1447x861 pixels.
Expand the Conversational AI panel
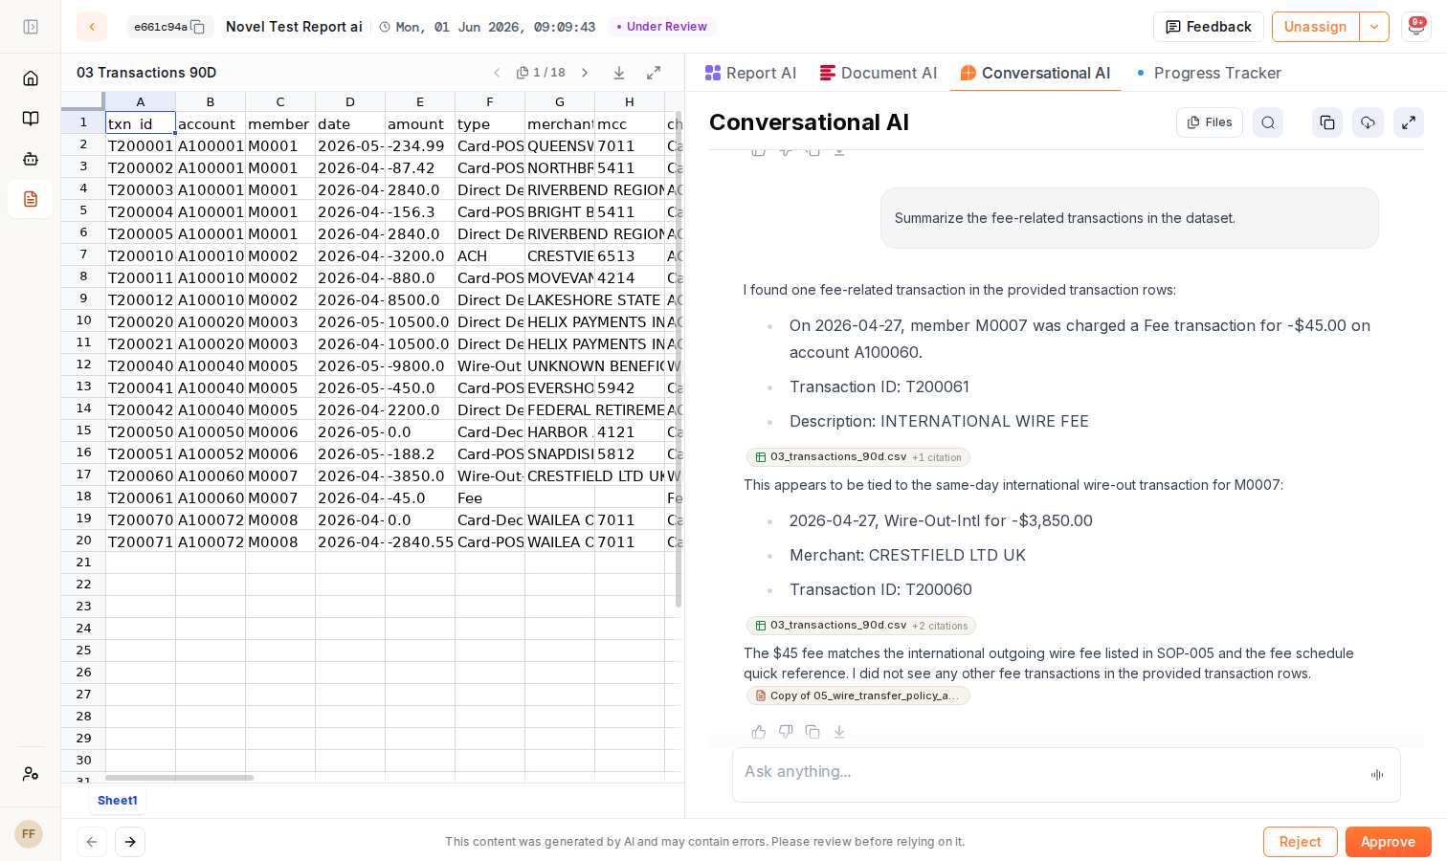point(1409,122)
